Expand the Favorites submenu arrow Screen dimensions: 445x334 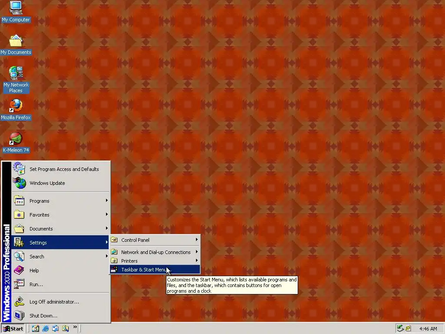pyautogui.click(x=107, y=214)
